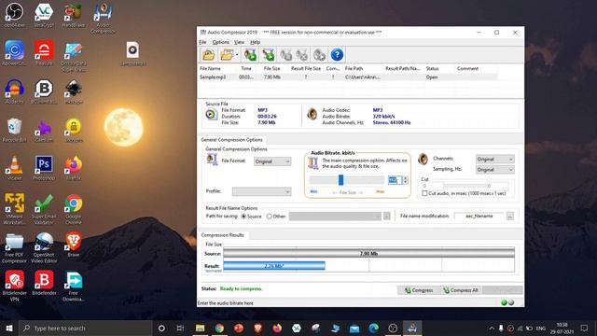Switch to General Compression Options tab
The height and width of the screenshot is (336, 597).
232,140
